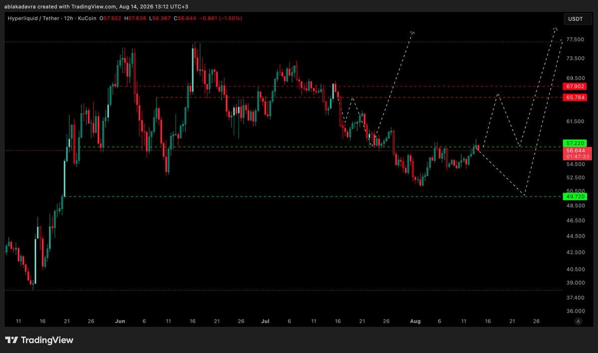598x353 pixels.
Task: Click the 54.500 price axis label
Action: [x=575, y=164]
